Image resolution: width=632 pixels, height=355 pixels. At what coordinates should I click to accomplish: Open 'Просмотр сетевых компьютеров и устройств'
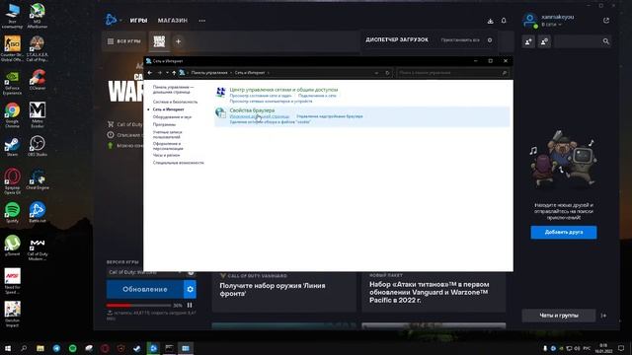[x=271, y=101]
